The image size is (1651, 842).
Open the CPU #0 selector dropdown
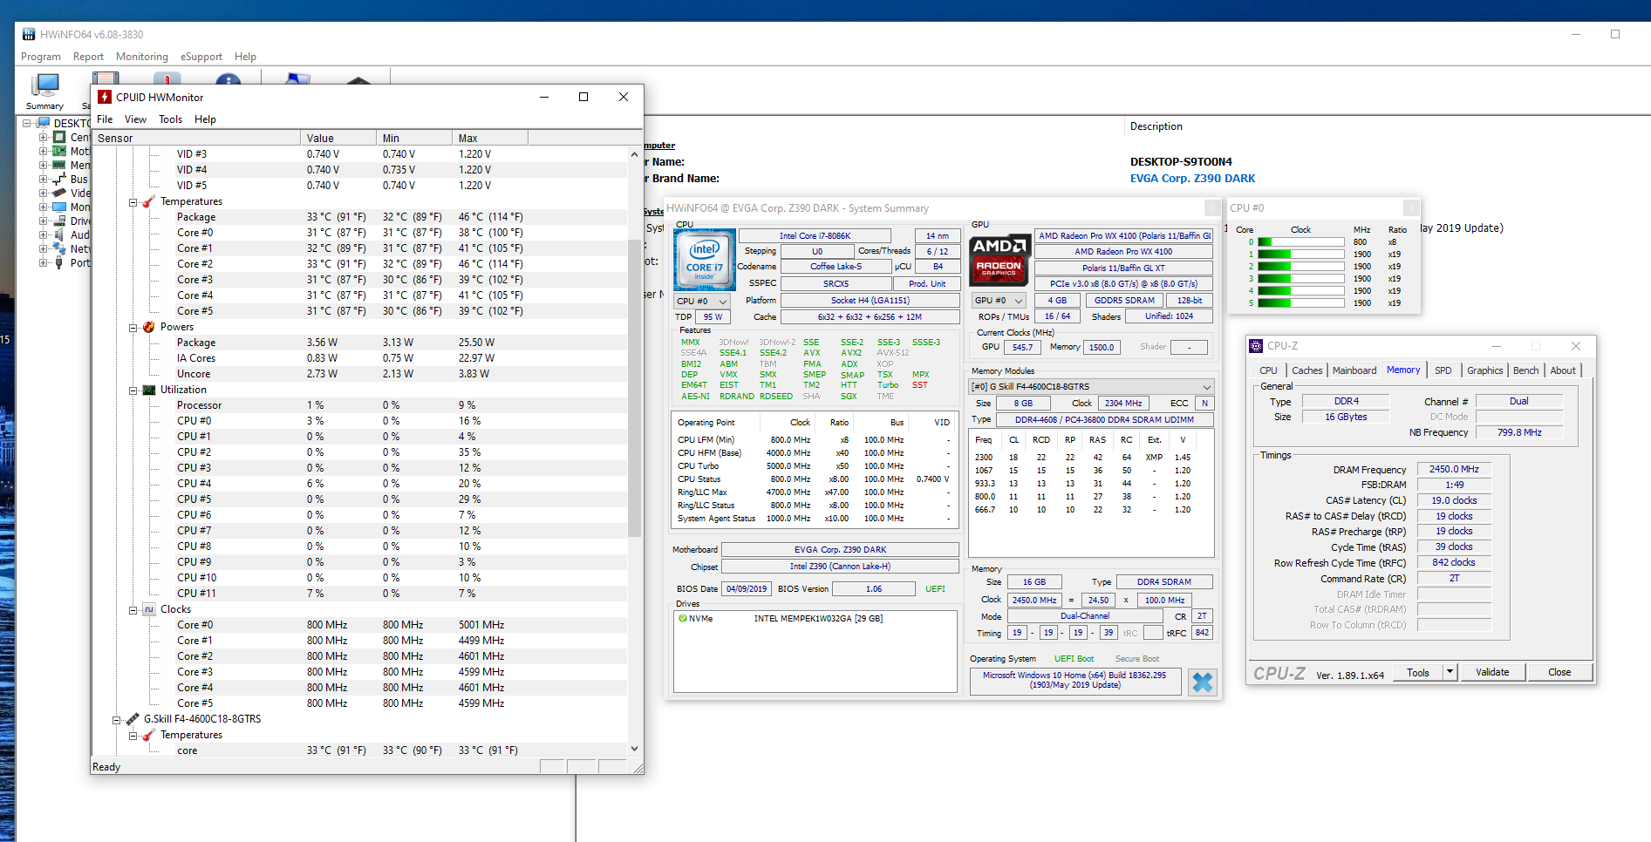[x=702, y=301]
